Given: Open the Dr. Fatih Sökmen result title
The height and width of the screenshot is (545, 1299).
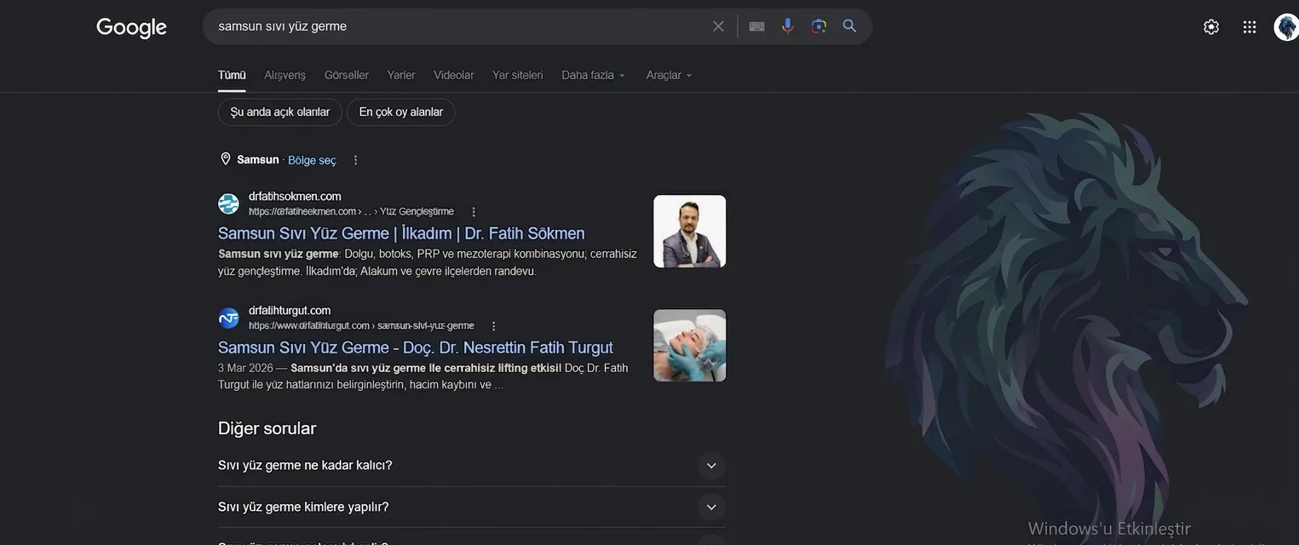Looking at the screenshot, I should pos(401,232).
